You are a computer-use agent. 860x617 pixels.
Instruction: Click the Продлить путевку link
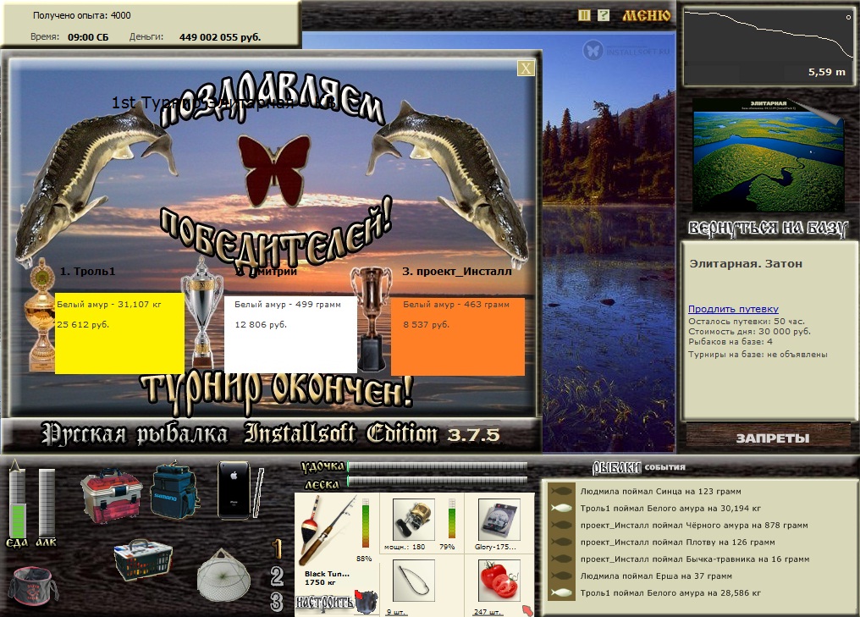click(x=733, y=309)
